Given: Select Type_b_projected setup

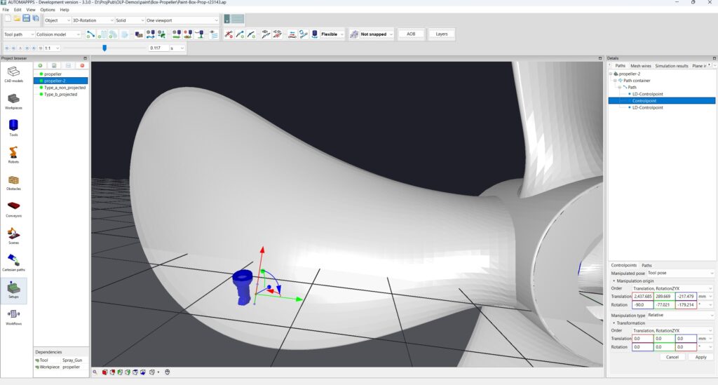Looking at the screenshot, I should (x=60, y=94).
